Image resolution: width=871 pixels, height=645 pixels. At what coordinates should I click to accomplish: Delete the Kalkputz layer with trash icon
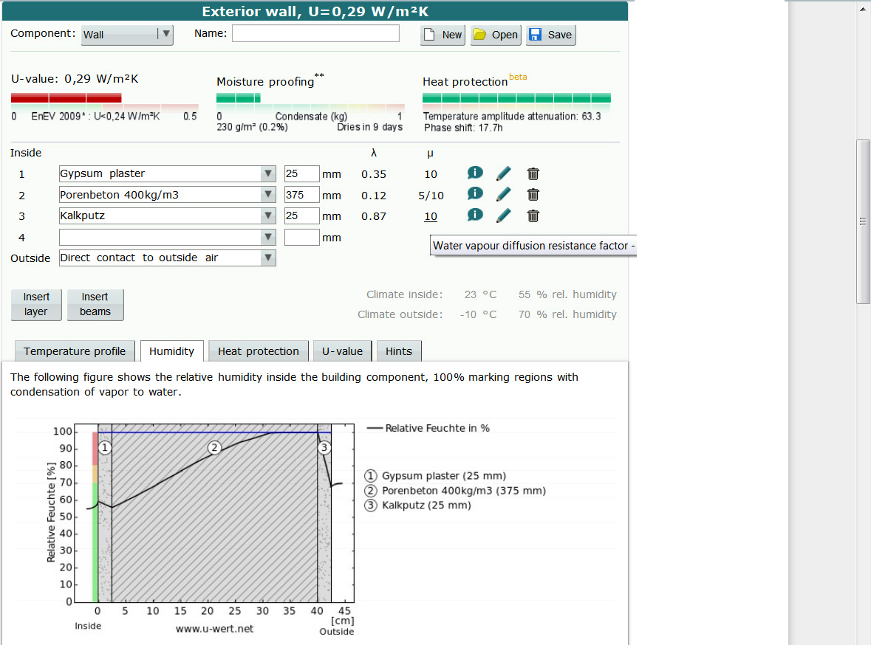click(x=533, y=215)
